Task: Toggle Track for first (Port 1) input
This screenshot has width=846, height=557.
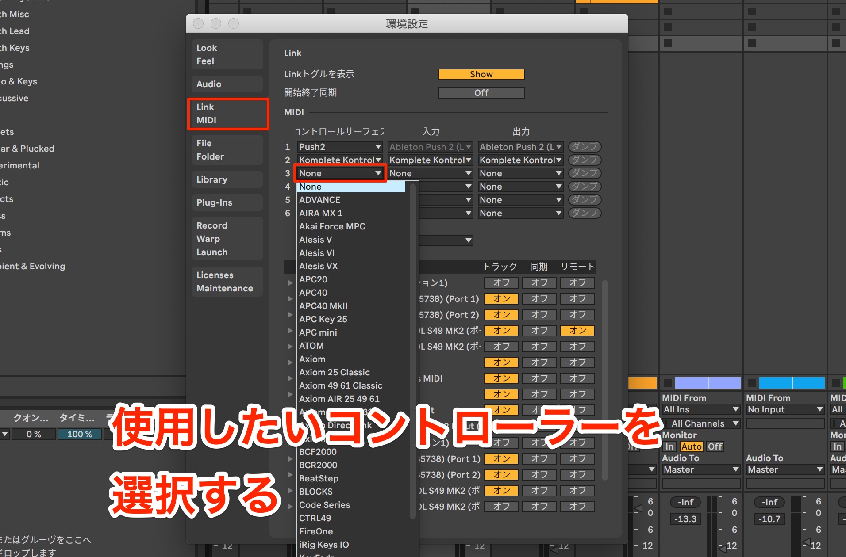Action: coord(501,299)
